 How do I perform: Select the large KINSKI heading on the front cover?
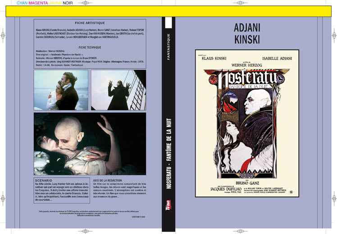(247, 39)
